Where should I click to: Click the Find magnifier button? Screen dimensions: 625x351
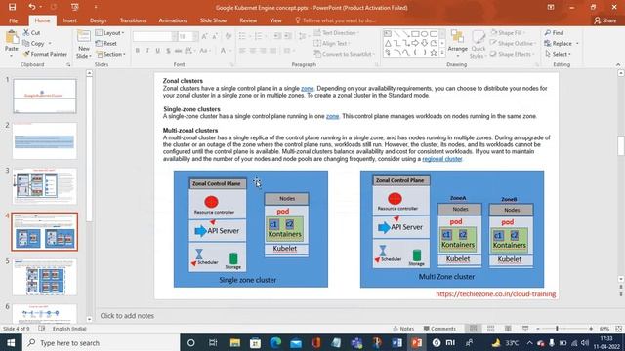point(554,32)
